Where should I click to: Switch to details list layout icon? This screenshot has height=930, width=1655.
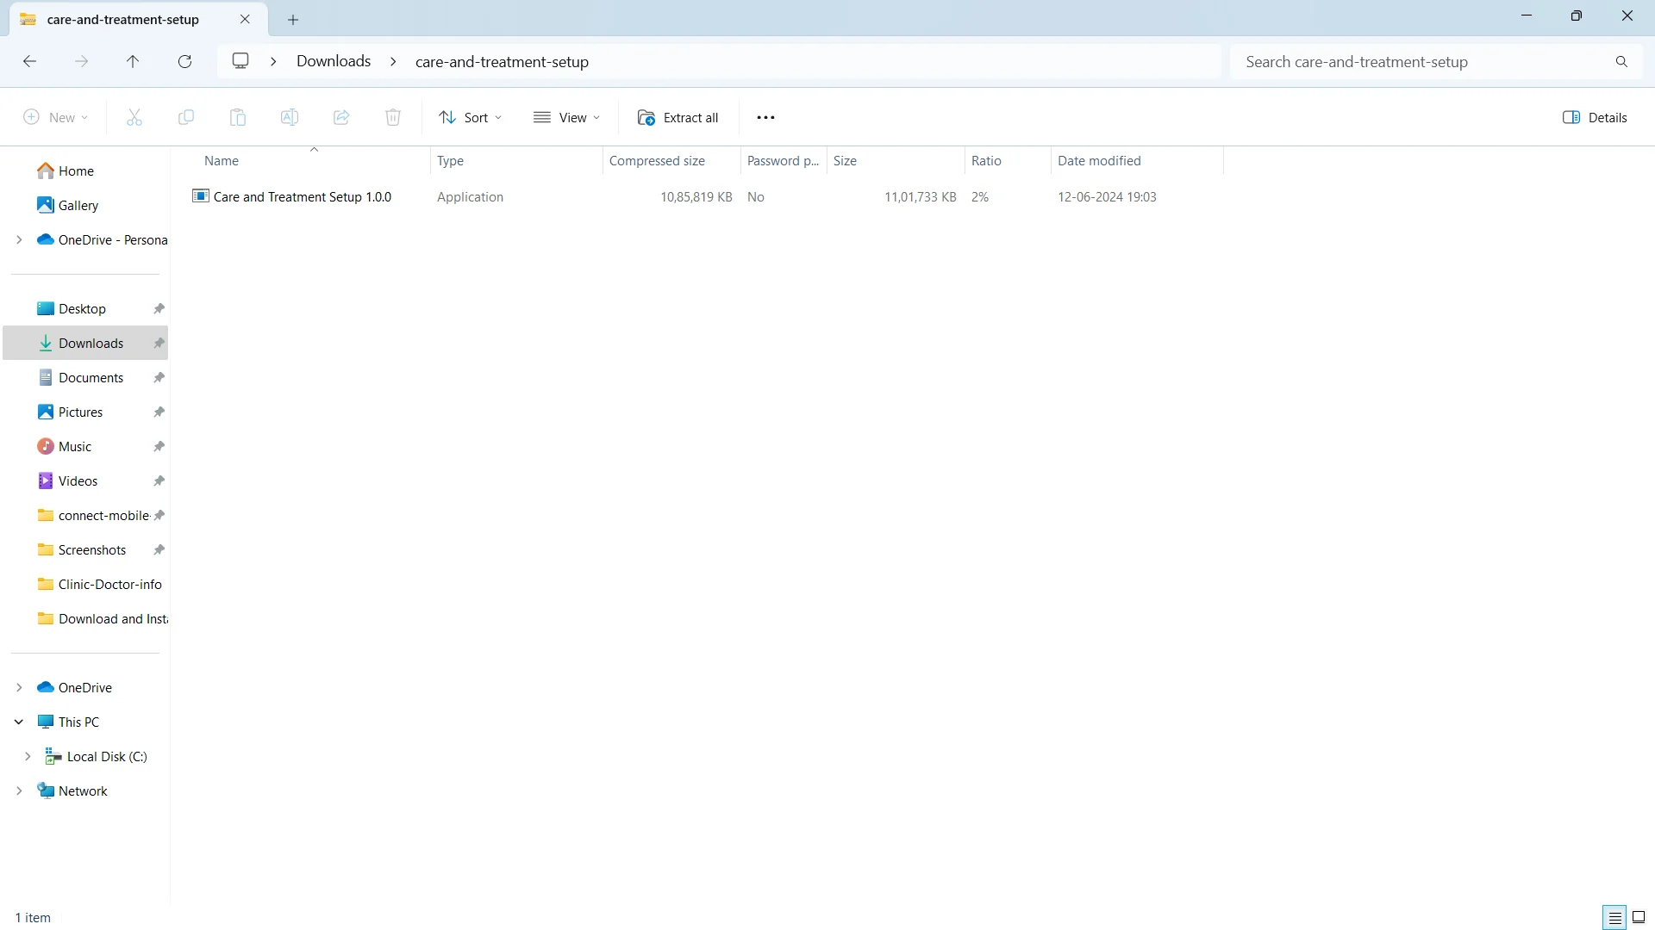click(x=1615, y=918)
